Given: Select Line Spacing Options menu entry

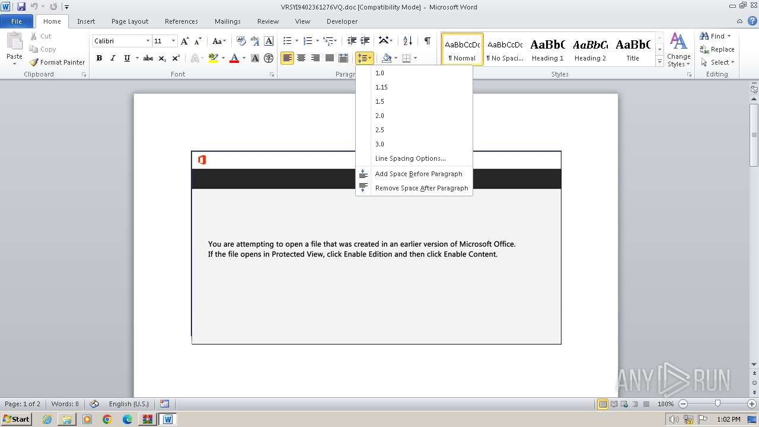Looking at the screenshot, I should point(414,158).
